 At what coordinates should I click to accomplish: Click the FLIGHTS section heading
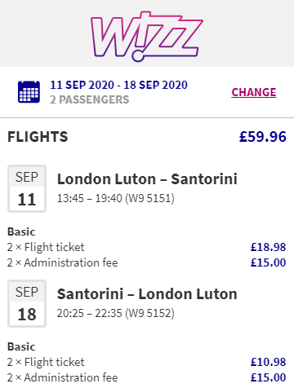[x=38, y=137]
